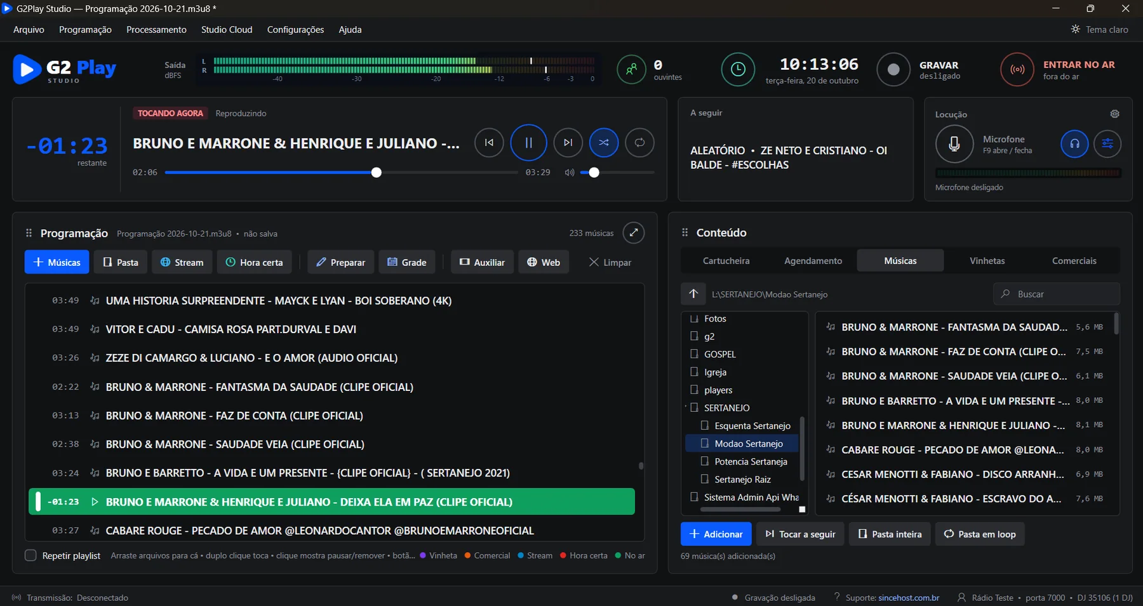
Task: Skip to previous track
Action: click(x=489, y=143)
